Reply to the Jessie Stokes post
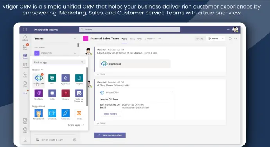 click(x=101, y=123)
